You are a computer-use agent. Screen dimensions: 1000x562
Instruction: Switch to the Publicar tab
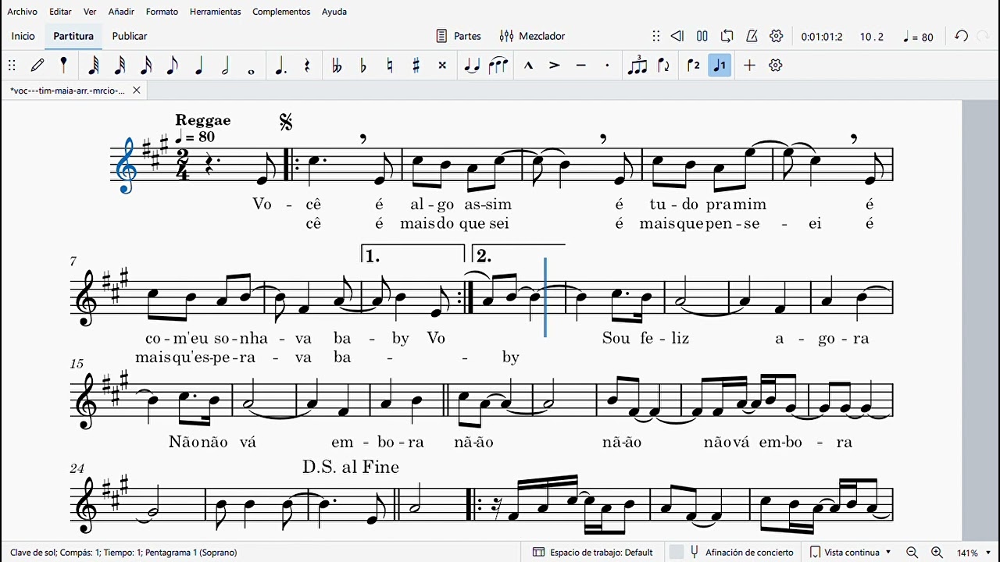pyautogui.click(x=130, y=36)
